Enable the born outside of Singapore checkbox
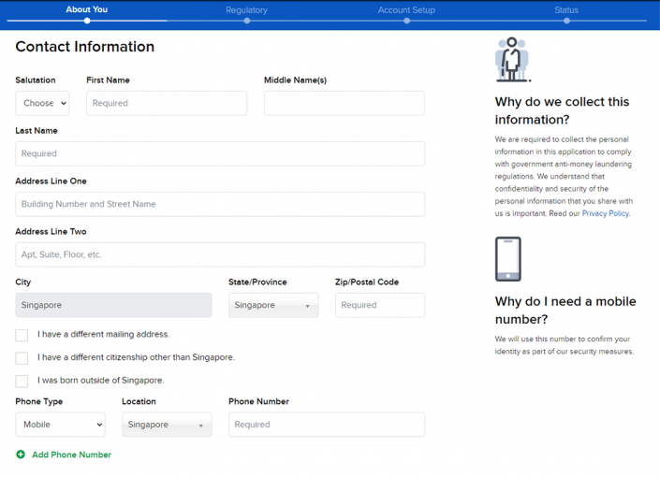Image resolution: width=660 pixels, height=477 pixels. click(22, 382)
